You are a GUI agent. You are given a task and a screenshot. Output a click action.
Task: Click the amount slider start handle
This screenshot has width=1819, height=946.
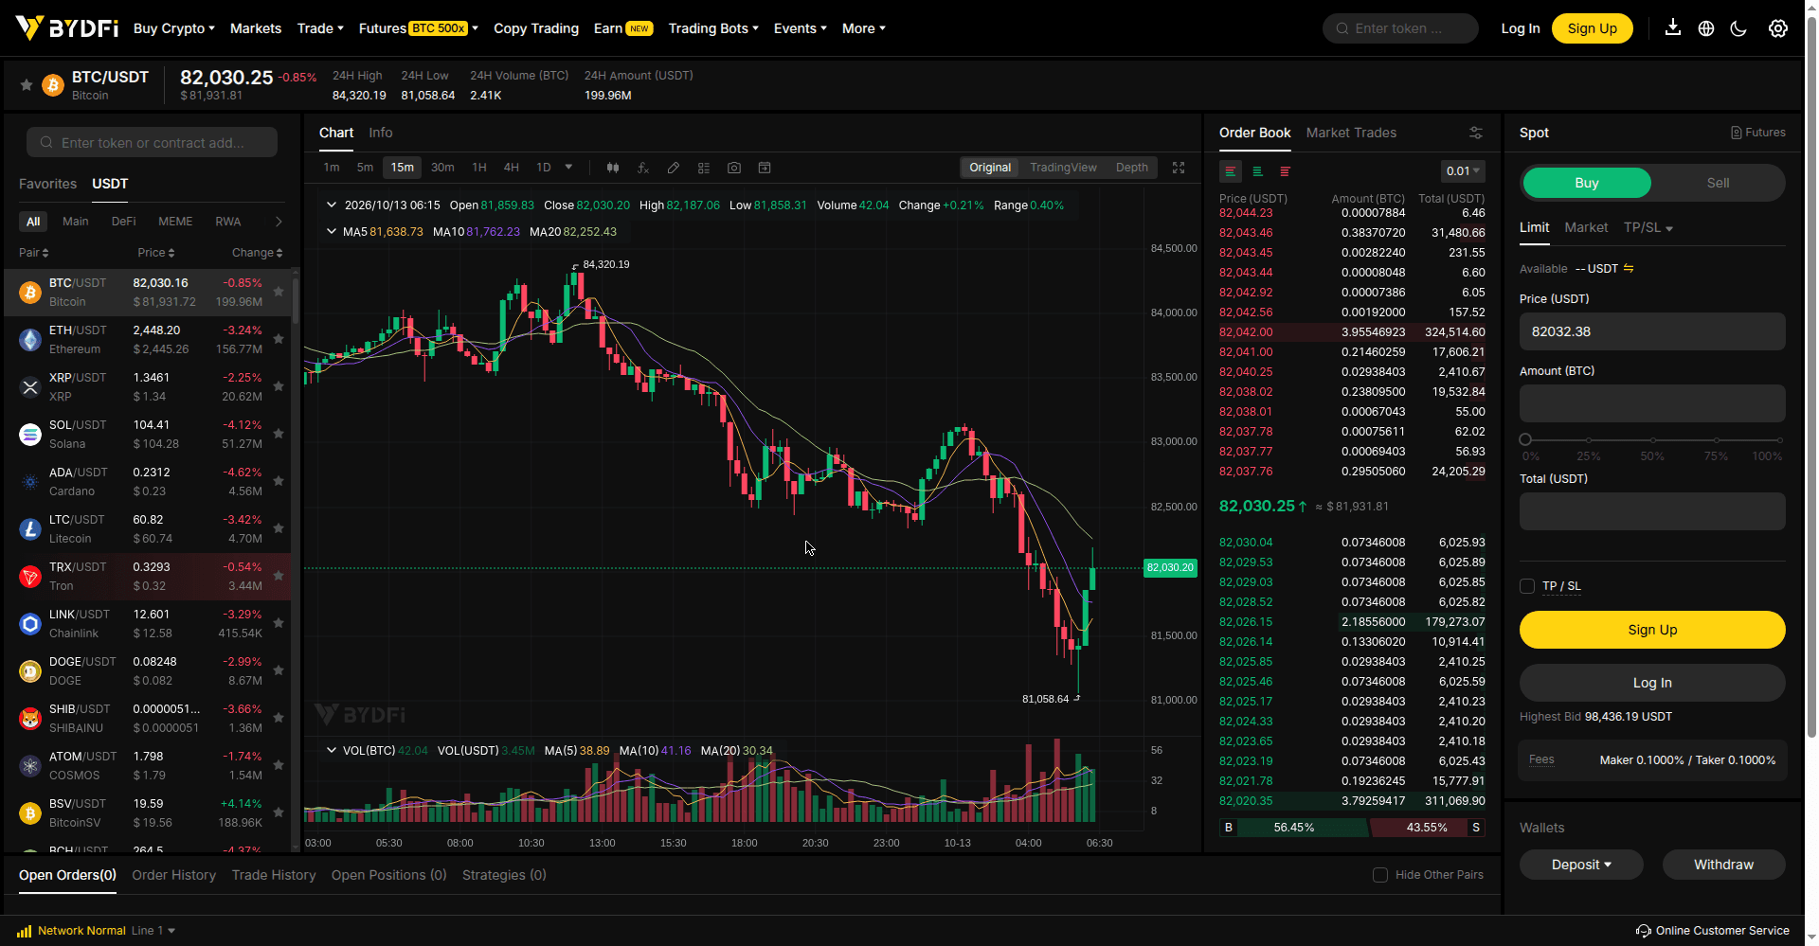pyautogui.click(x=1525, y=439)
